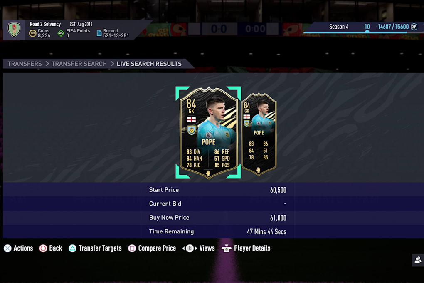
Task: Select the Start Price row
Action: [x=218, y=190]
